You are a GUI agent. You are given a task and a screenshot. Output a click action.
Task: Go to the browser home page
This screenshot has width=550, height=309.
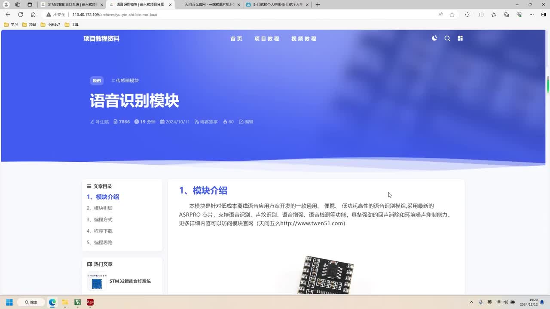[33, 15]
